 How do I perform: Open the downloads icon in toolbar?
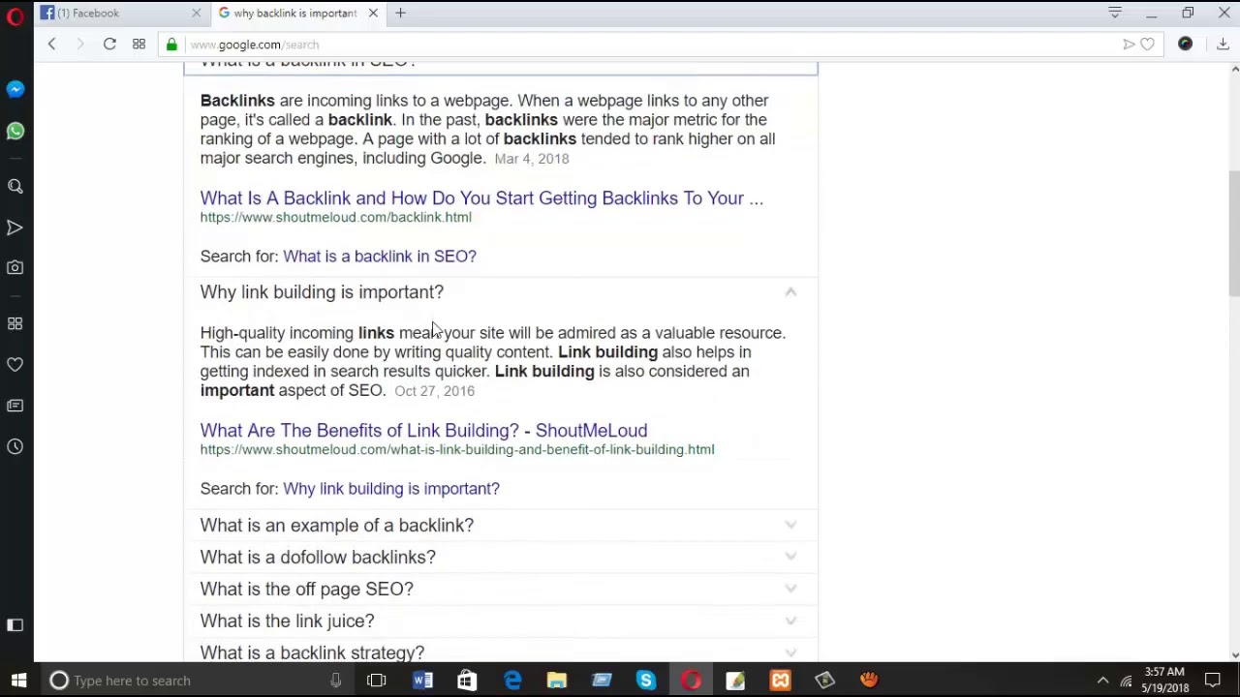point(1223,45)
